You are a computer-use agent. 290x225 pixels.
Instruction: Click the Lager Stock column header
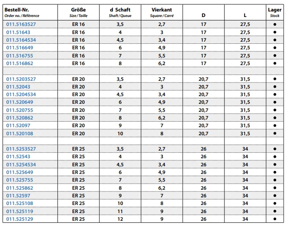tap(275, 12)
